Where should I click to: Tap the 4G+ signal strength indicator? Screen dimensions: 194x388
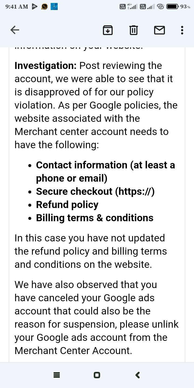(133, 6)
